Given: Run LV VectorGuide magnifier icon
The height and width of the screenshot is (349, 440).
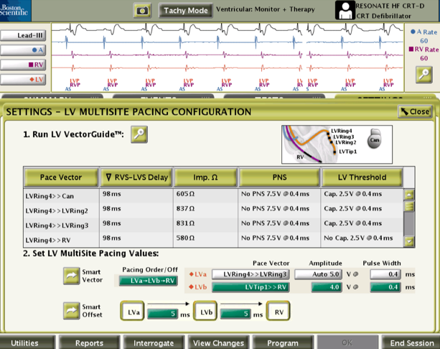Looking at the screenshot, I should pyautogui.click(x=139, y=134).
